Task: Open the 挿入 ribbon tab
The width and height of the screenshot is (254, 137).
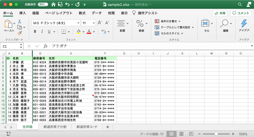Action: (23, 13)
